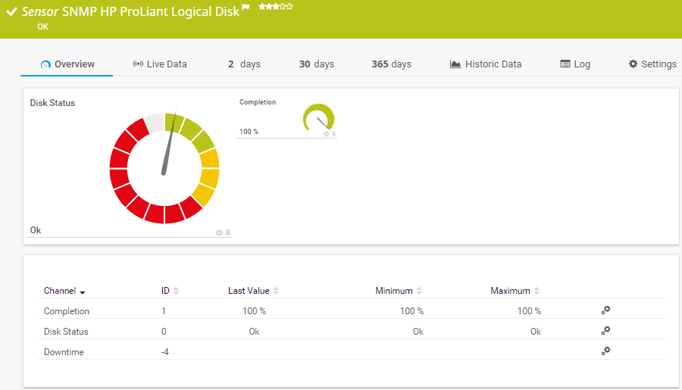Open gear settings on Completion gauge
Viewport: 682px width, 390px height.
click(327, 134)
